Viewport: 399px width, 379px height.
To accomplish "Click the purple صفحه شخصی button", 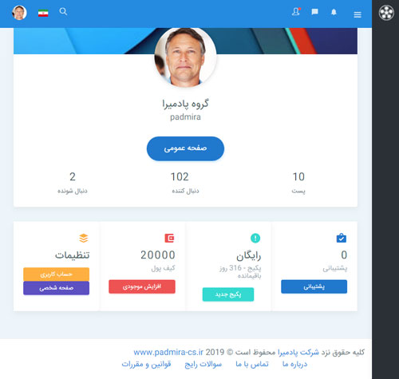I will tap(56, 288).
